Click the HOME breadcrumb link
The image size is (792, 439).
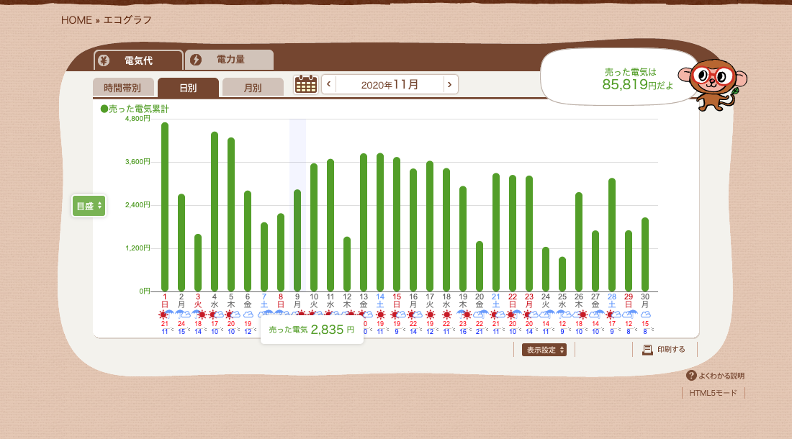coord(76,20)
